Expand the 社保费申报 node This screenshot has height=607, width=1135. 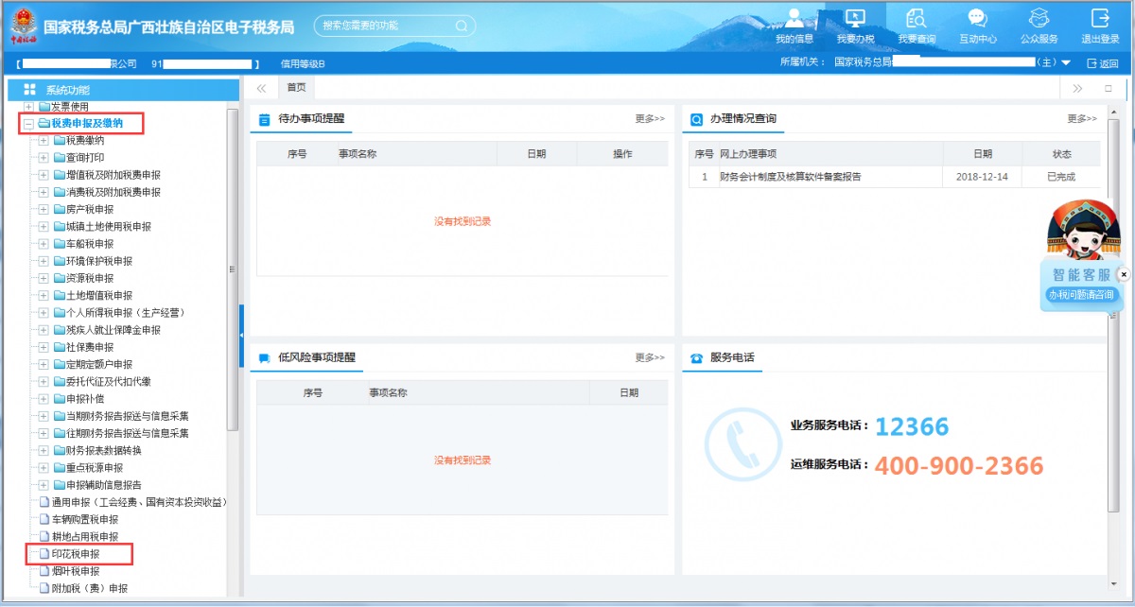pyautogui.click(x=44, y=347)
